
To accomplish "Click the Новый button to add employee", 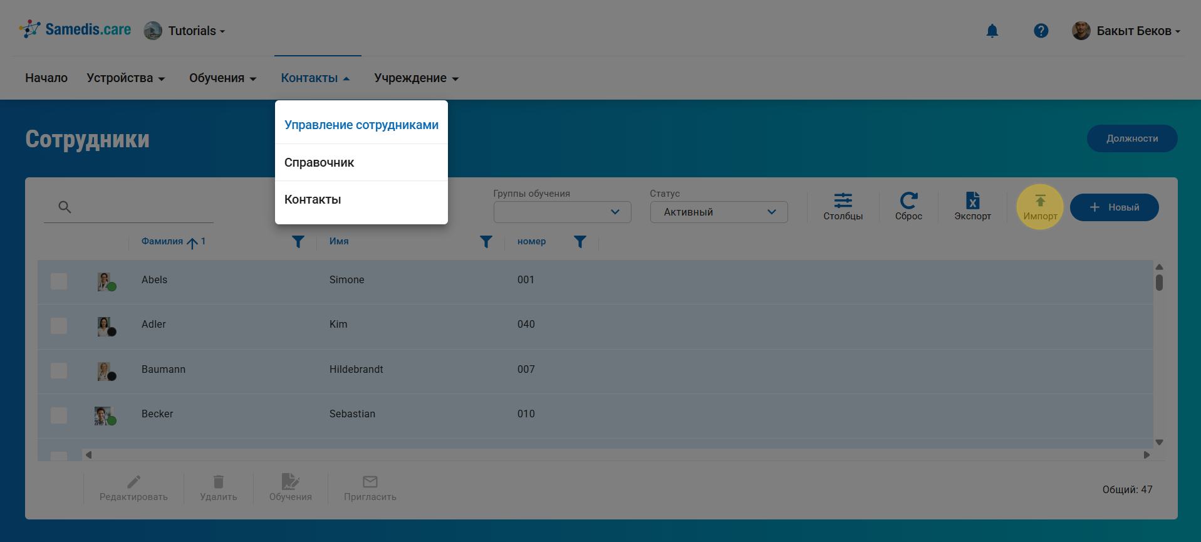I will 1114,207.
